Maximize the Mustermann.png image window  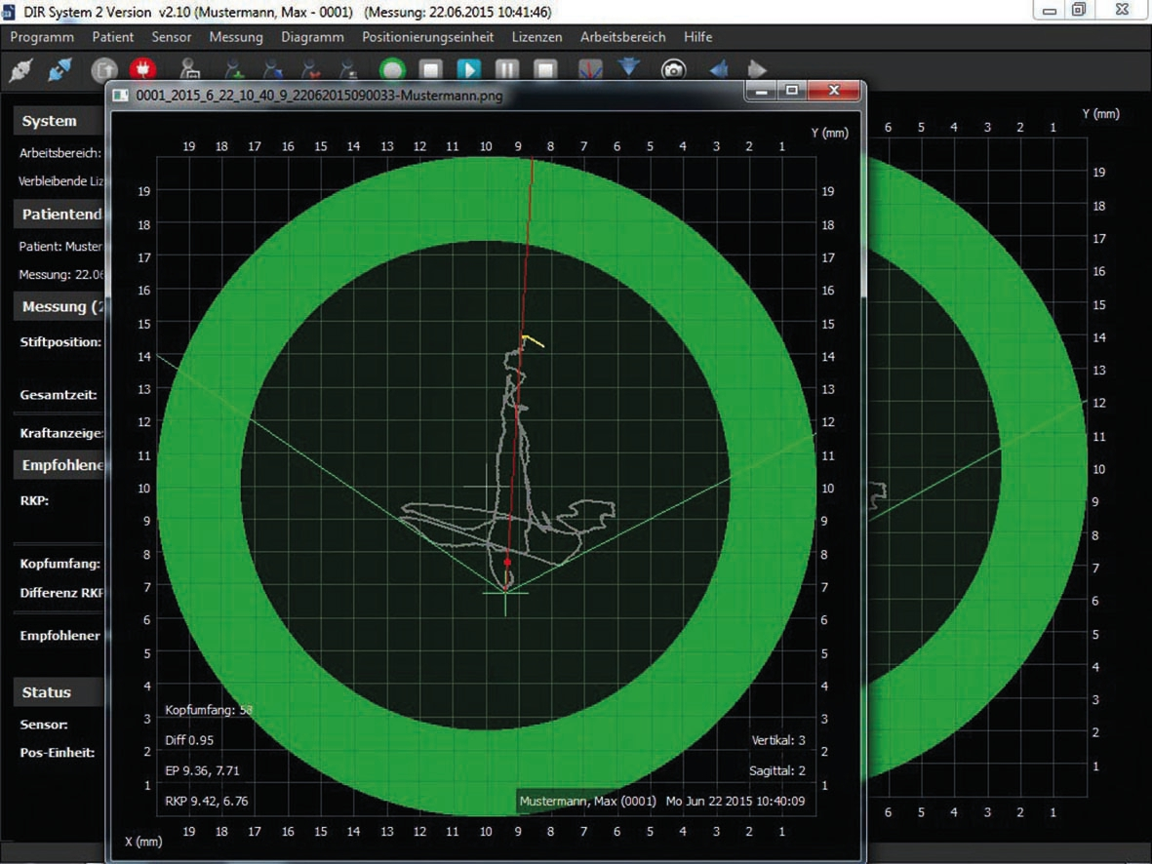(x=792, y=91)
